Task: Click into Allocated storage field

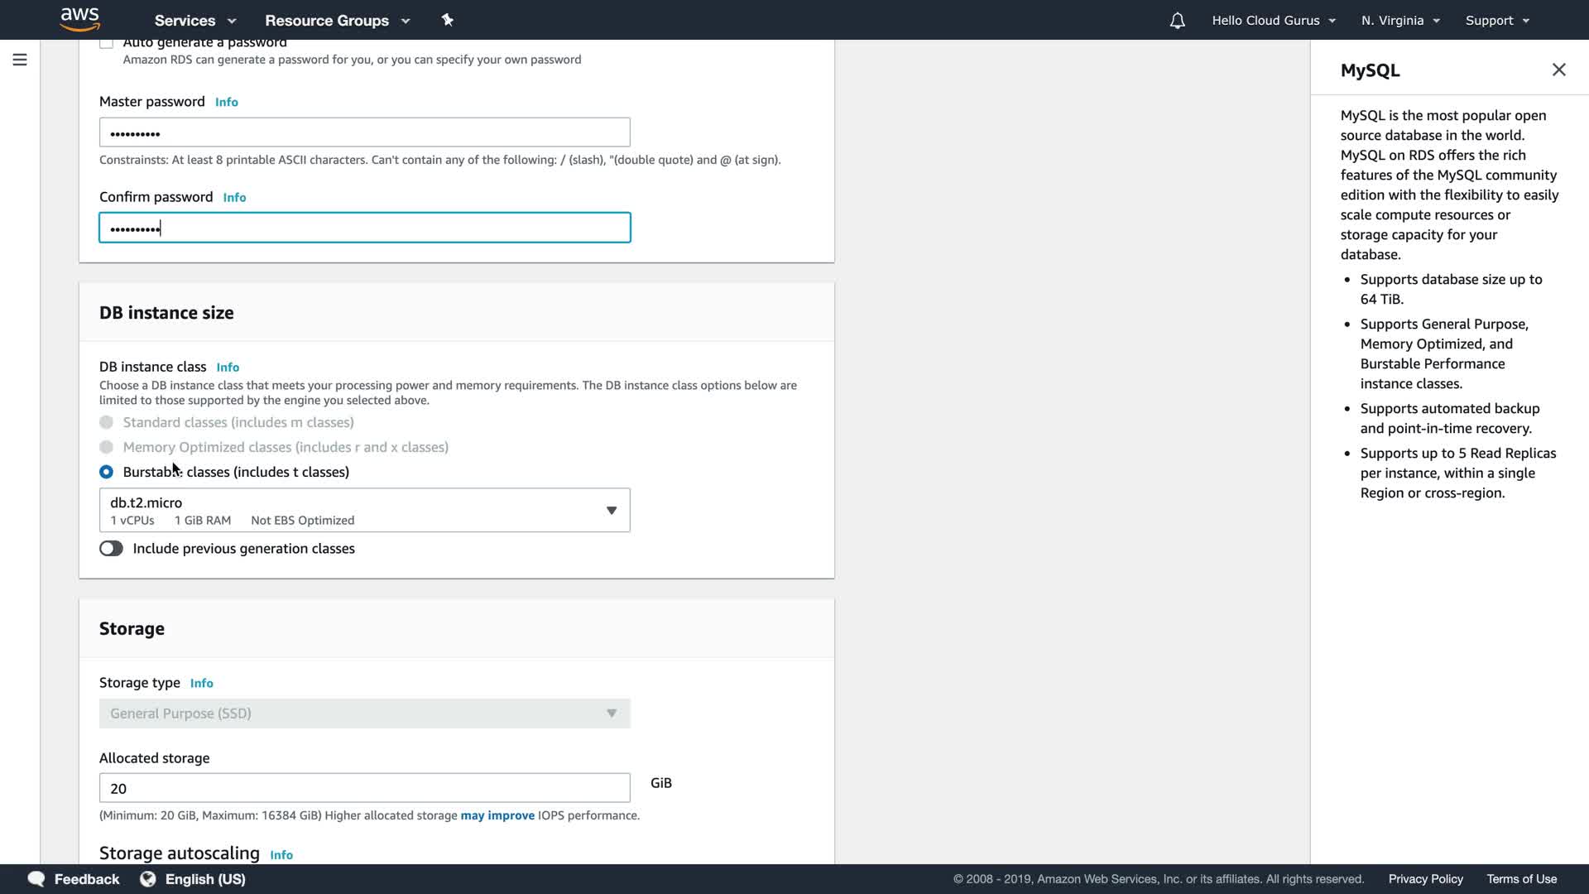Action: pyautogui.click(x=364, y=788)
